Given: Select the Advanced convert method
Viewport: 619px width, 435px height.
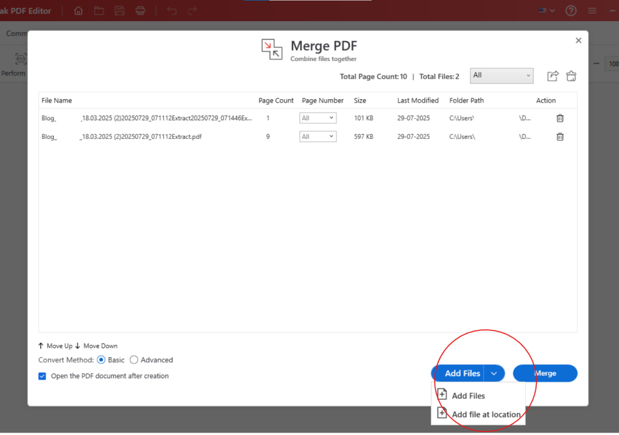Looking at the screenshot, I should tap(134, 359).
